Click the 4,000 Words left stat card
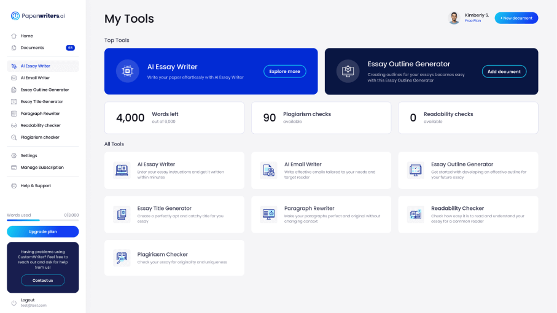Viewport: 557px width, 313px height. click(x=174, y=118)
